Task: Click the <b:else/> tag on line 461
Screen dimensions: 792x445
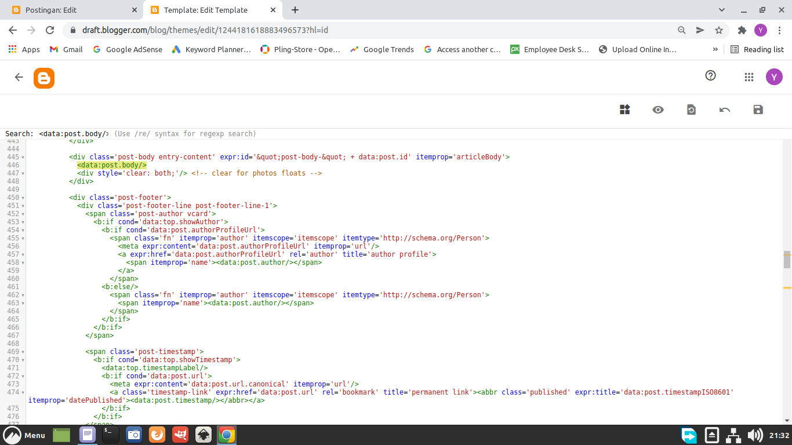Action: pyautogui.click(x=120, y=287)
